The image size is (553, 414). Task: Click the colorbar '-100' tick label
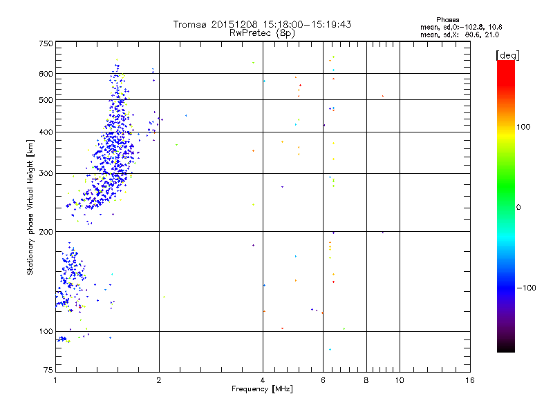(527, 288)
